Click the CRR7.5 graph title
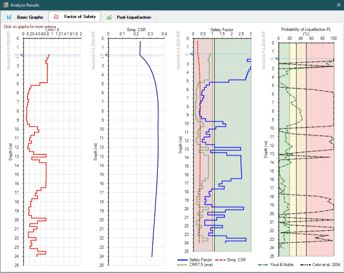 [x=52, y=30]
